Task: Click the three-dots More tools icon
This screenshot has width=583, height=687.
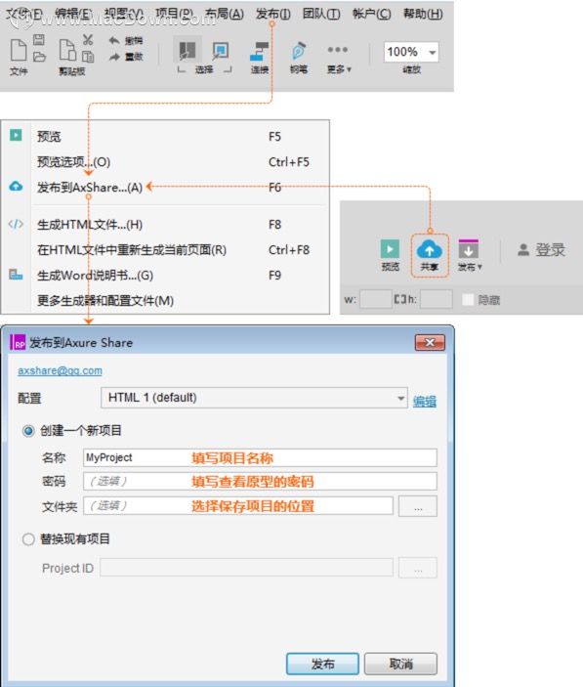Action: click(x=338, y=50)
